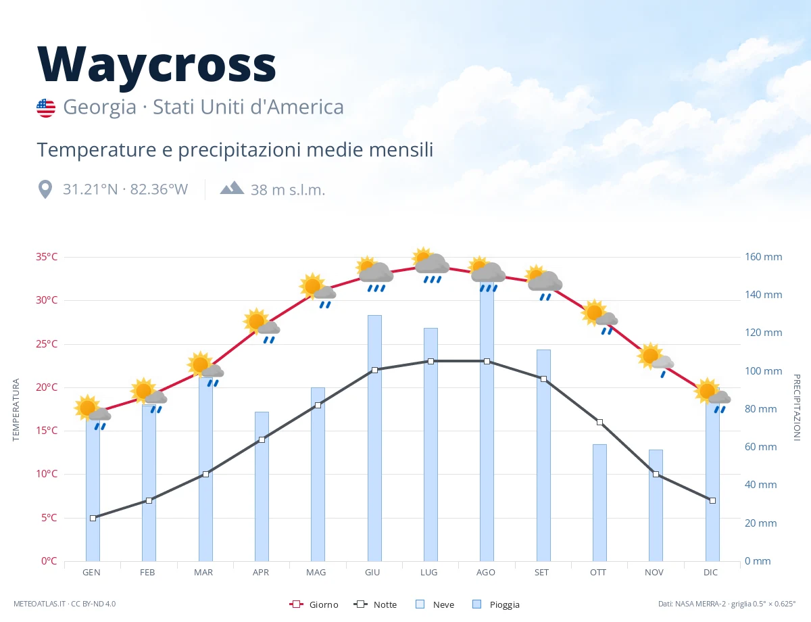Click the 160 mm axis label
This screenshot has width=811, height=622.
(x=764, y=257)
